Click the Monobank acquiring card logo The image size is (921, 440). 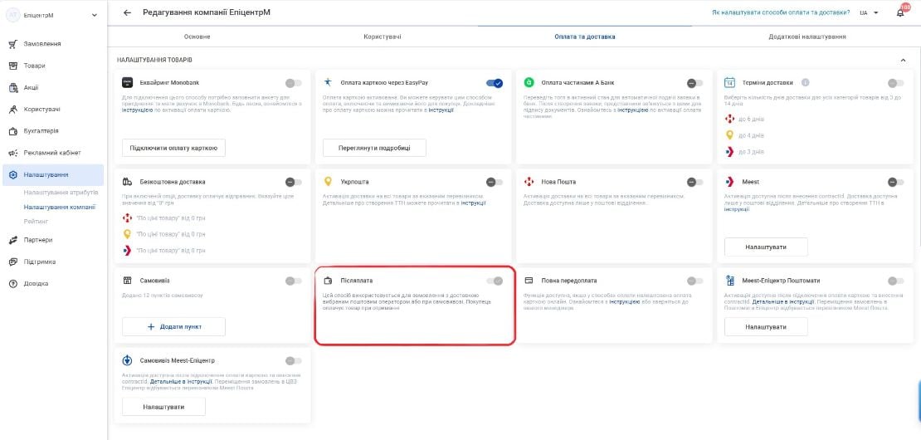[x=128, y=83]
